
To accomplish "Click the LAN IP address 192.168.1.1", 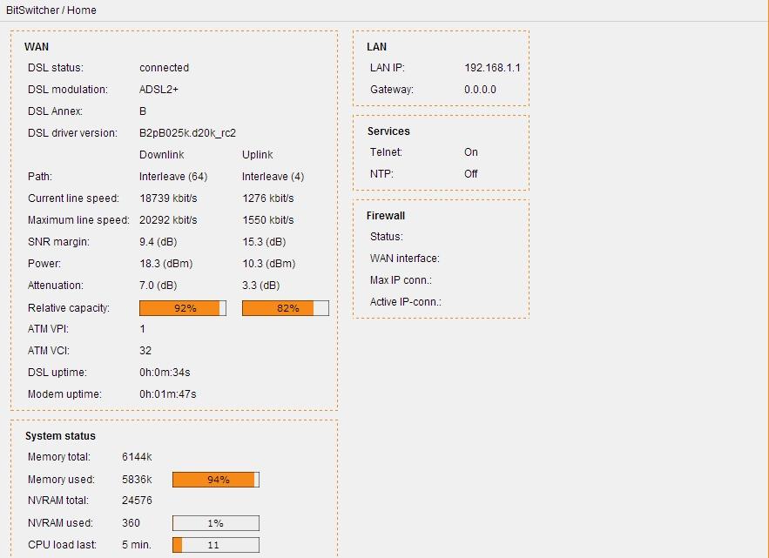I will point(492,68).
